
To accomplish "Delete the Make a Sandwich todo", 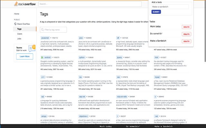I will point(186,41).
